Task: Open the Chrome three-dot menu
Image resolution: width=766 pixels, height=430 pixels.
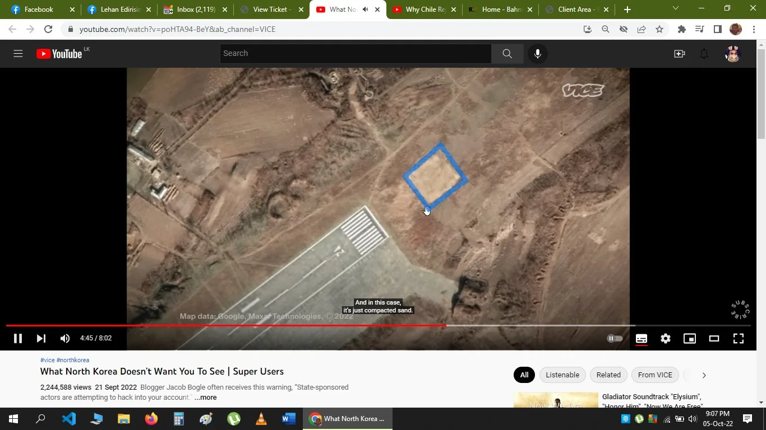Action: 754,29
